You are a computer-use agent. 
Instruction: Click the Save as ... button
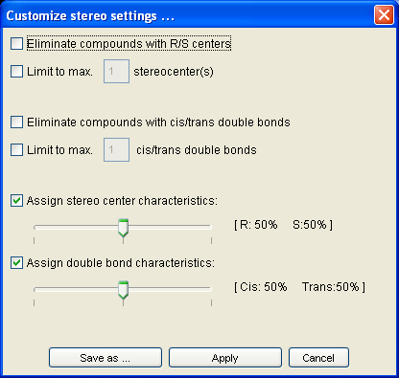click(x=106, y=358)
